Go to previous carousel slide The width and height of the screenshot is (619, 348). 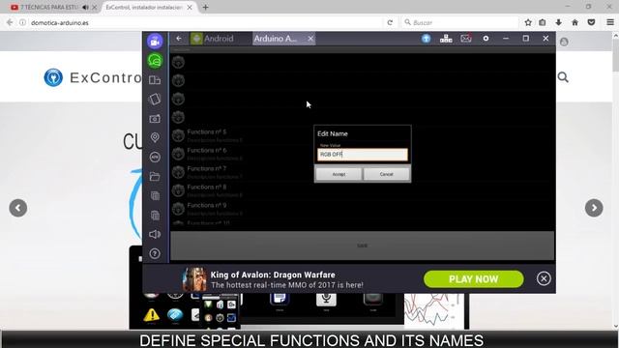(x=18, y=208)
